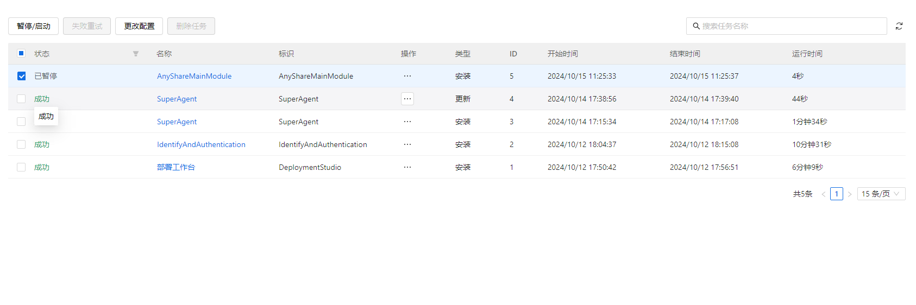
Task: Click the 共5条 total count text
Action: tap(802, 194)
